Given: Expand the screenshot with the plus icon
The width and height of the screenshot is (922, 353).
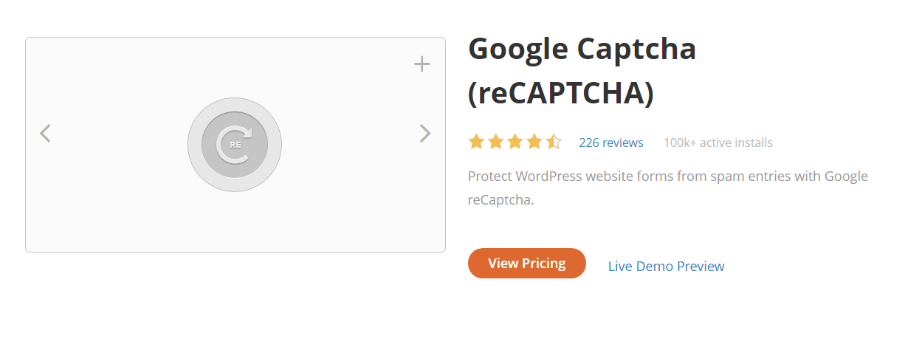Looking at the screenshot, I should (422, 64).
